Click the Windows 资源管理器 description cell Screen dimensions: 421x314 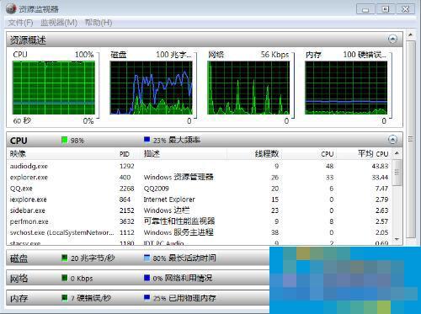179,178
